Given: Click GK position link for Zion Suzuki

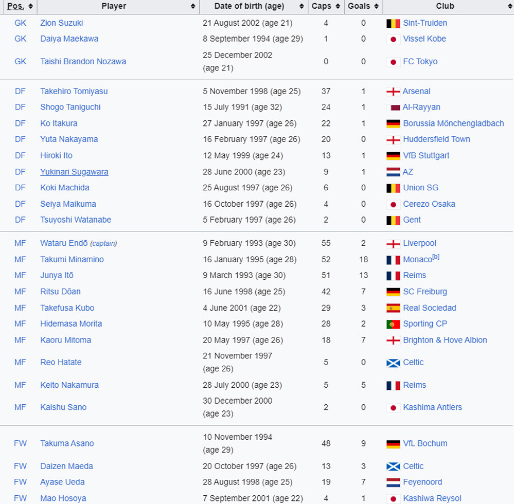Looking at the screenshot, I should point(20,23).
